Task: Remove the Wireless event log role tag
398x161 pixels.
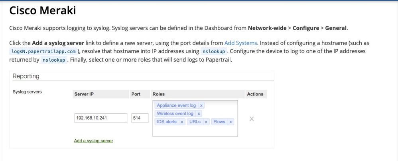Action: click(x=199, y=114)
